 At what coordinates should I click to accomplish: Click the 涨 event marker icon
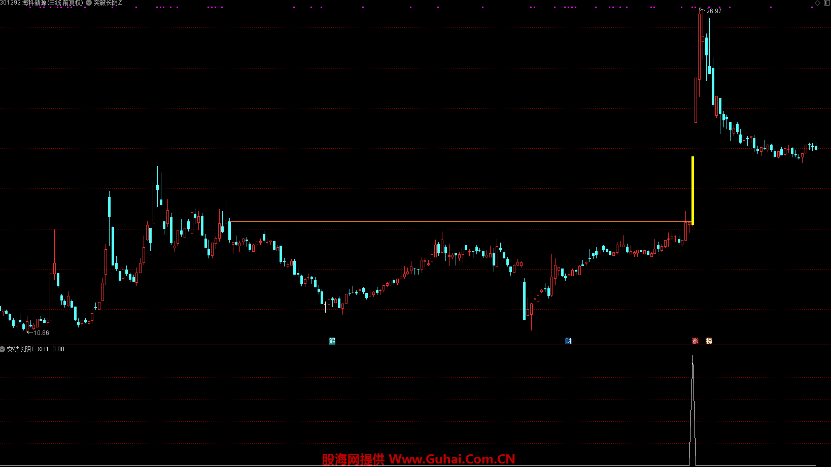click(x=695, y=341)
